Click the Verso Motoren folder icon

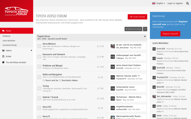[x=39, y=46]
